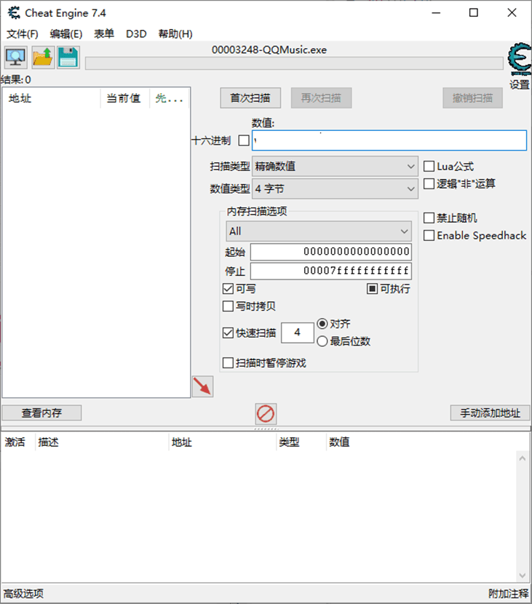Image resolution: width=532 pixels, height=604 pixels.
Task: Open the 帮助(H) menu
Action: 175,34
